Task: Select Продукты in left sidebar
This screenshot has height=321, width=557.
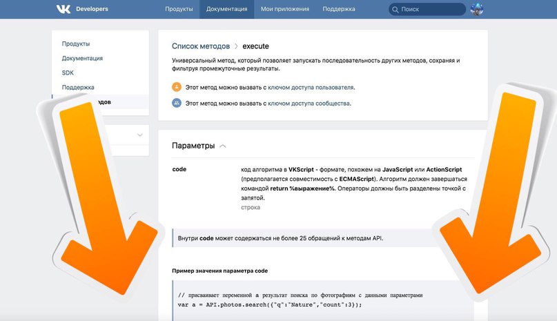Action: [76, 43]
